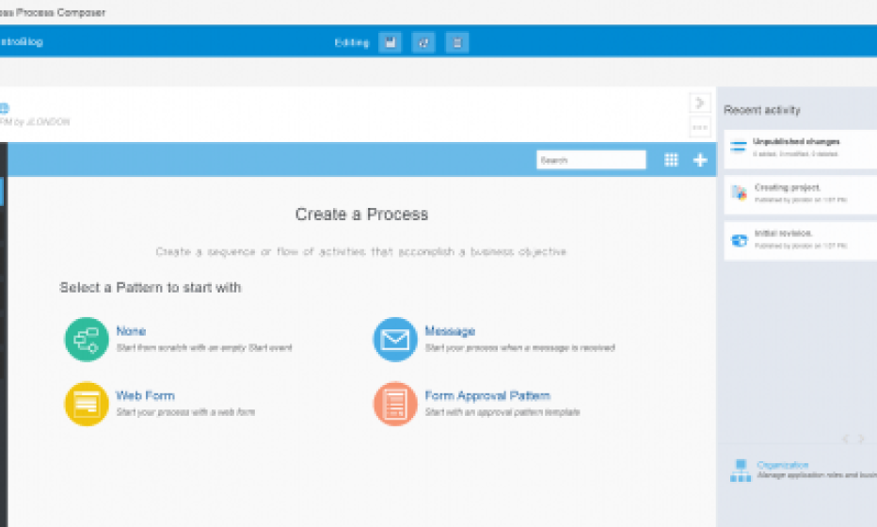Open the Creating project activity entry
The height and width of the screenshot is (527, 877).
[x=801, y=195]
